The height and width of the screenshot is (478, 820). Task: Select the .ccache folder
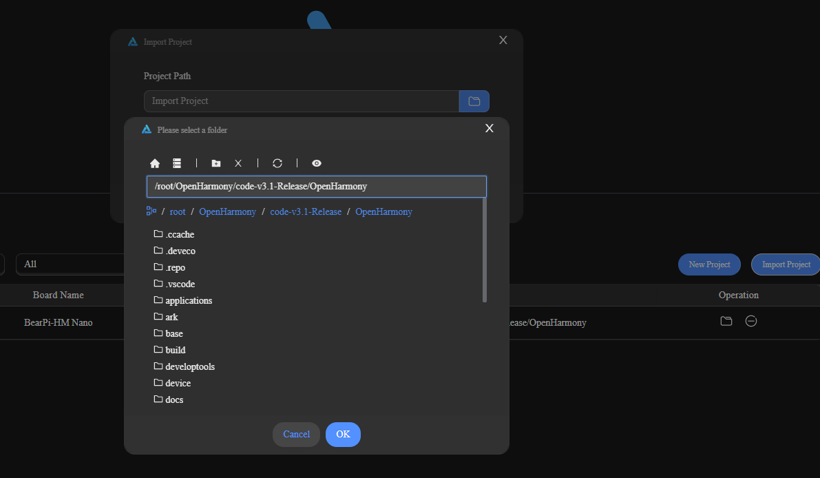tap(174, 234)
